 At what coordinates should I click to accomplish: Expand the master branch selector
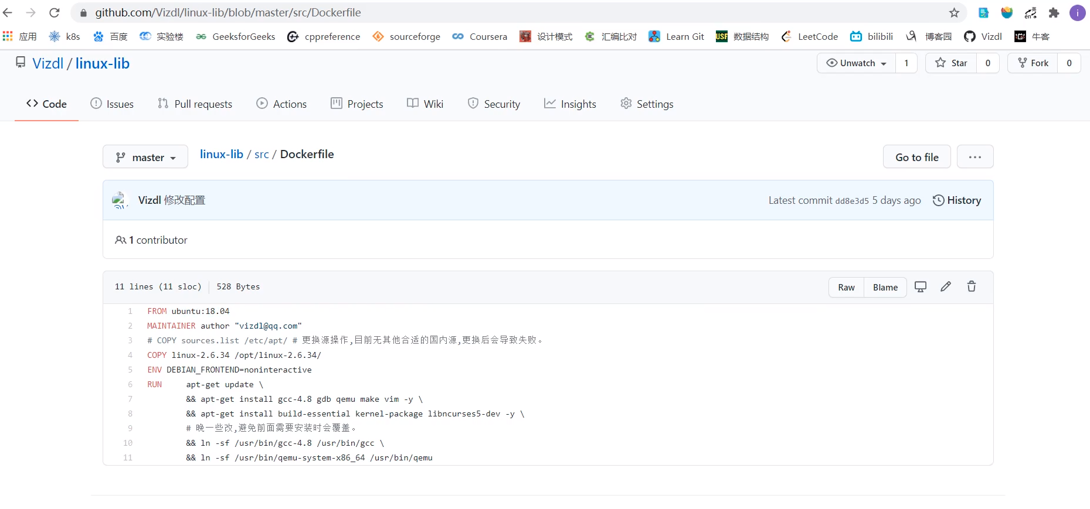(145, 157)
